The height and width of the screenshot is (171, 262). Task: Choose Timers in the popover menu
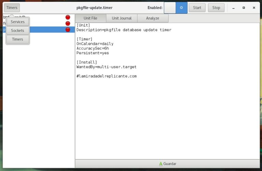[x=17, y=39]
